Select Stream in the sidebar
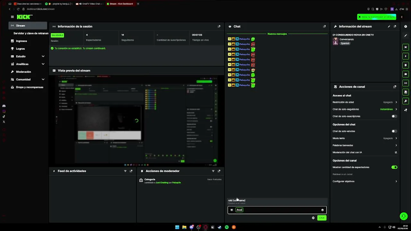 [x=28, y=26]
